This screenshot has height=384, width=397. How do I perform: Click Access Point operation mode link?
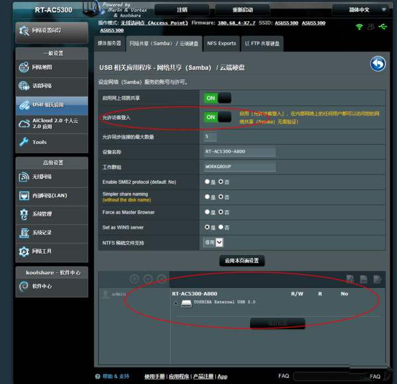click(154, 23)
